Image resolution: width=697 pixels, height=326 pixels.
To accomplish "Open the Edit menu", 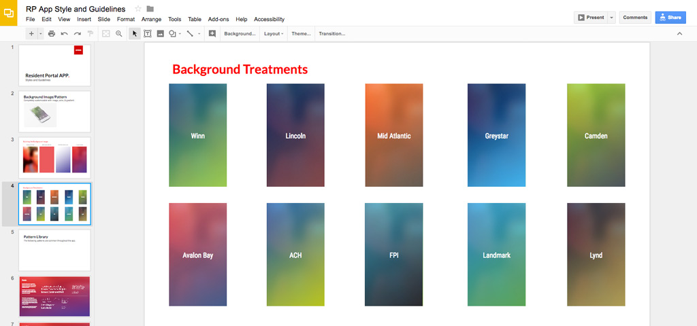I will pos(47,20).
